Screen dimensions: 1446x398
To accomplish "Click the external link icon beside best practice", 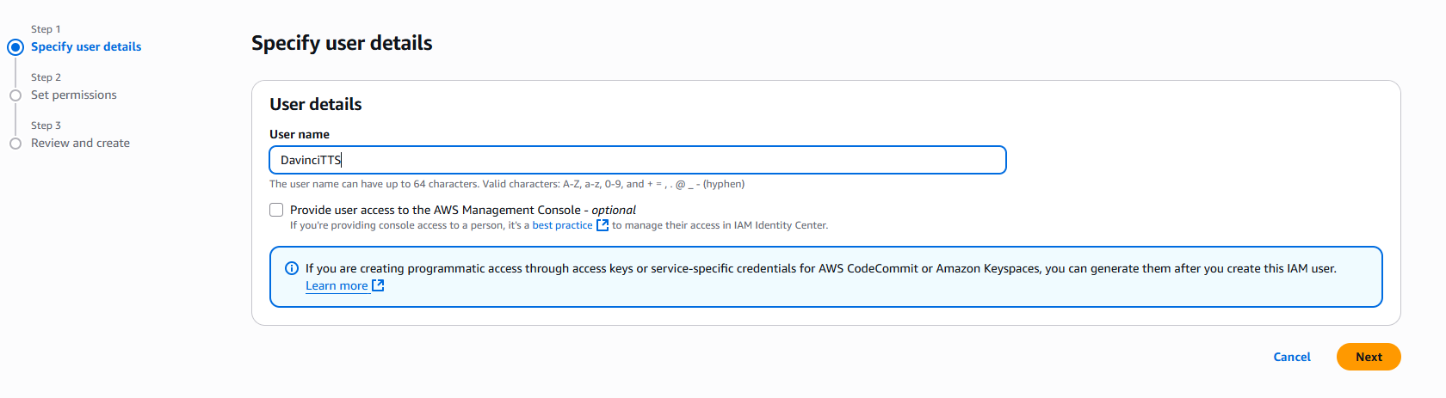I will click(x=602, y=225).
